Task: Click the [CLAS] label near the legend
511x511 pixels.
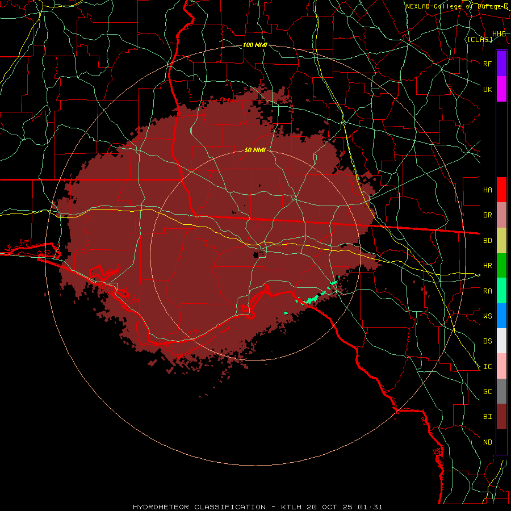Action: 480,39
